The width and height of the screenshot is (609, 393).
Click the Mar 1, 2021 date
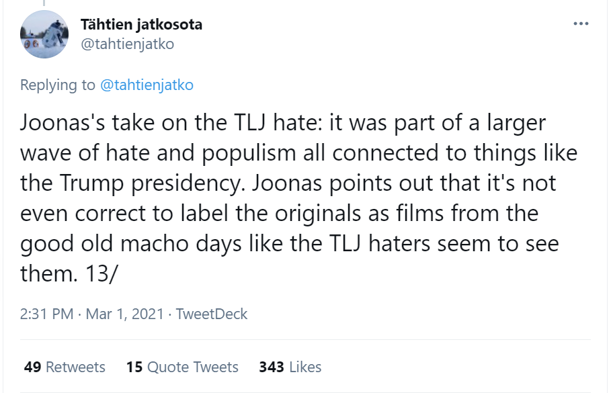click(x=126, y=314)
